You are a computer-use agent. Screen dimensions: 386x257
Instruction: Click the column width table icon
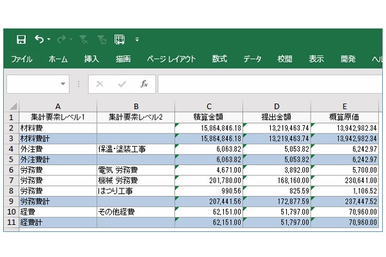coord(120,39)
